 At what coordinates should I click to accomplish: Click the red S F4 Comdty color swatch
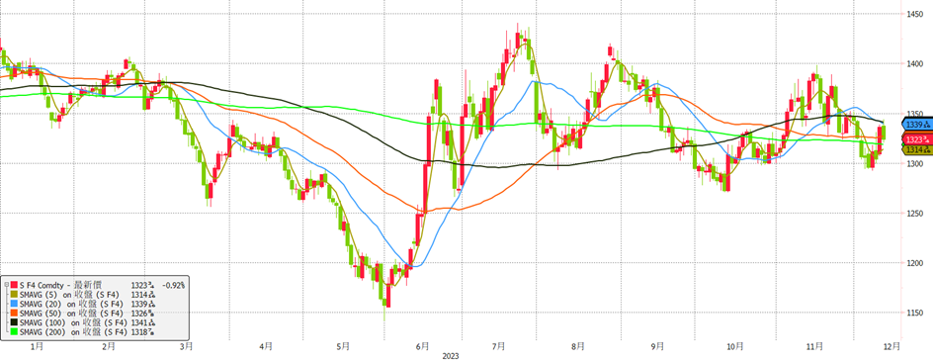point(13,286)
